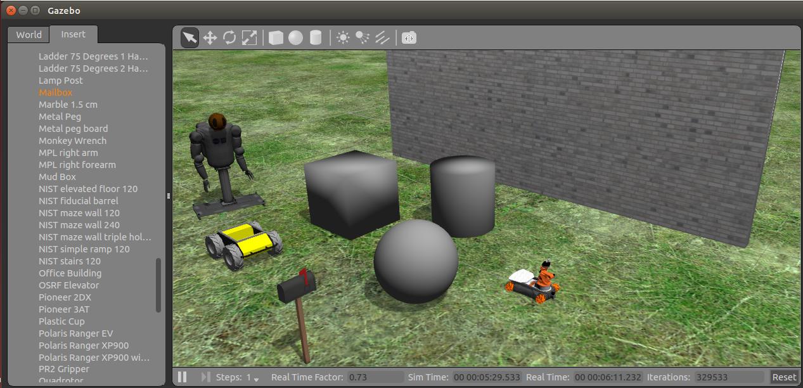Add a point light
Image resolution: width=803 pixels, height=388 pixels.
pos(343,38)
